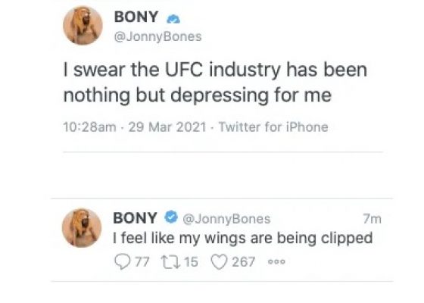Screen dimensions: 424x303
Task: Click BONY name in the lower tweet
Action: coord(135,218)
